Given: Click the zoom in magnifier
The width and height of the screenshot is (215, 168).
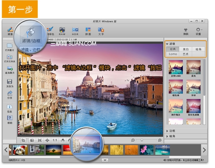Looking at the screenshot, I should 159,140.
